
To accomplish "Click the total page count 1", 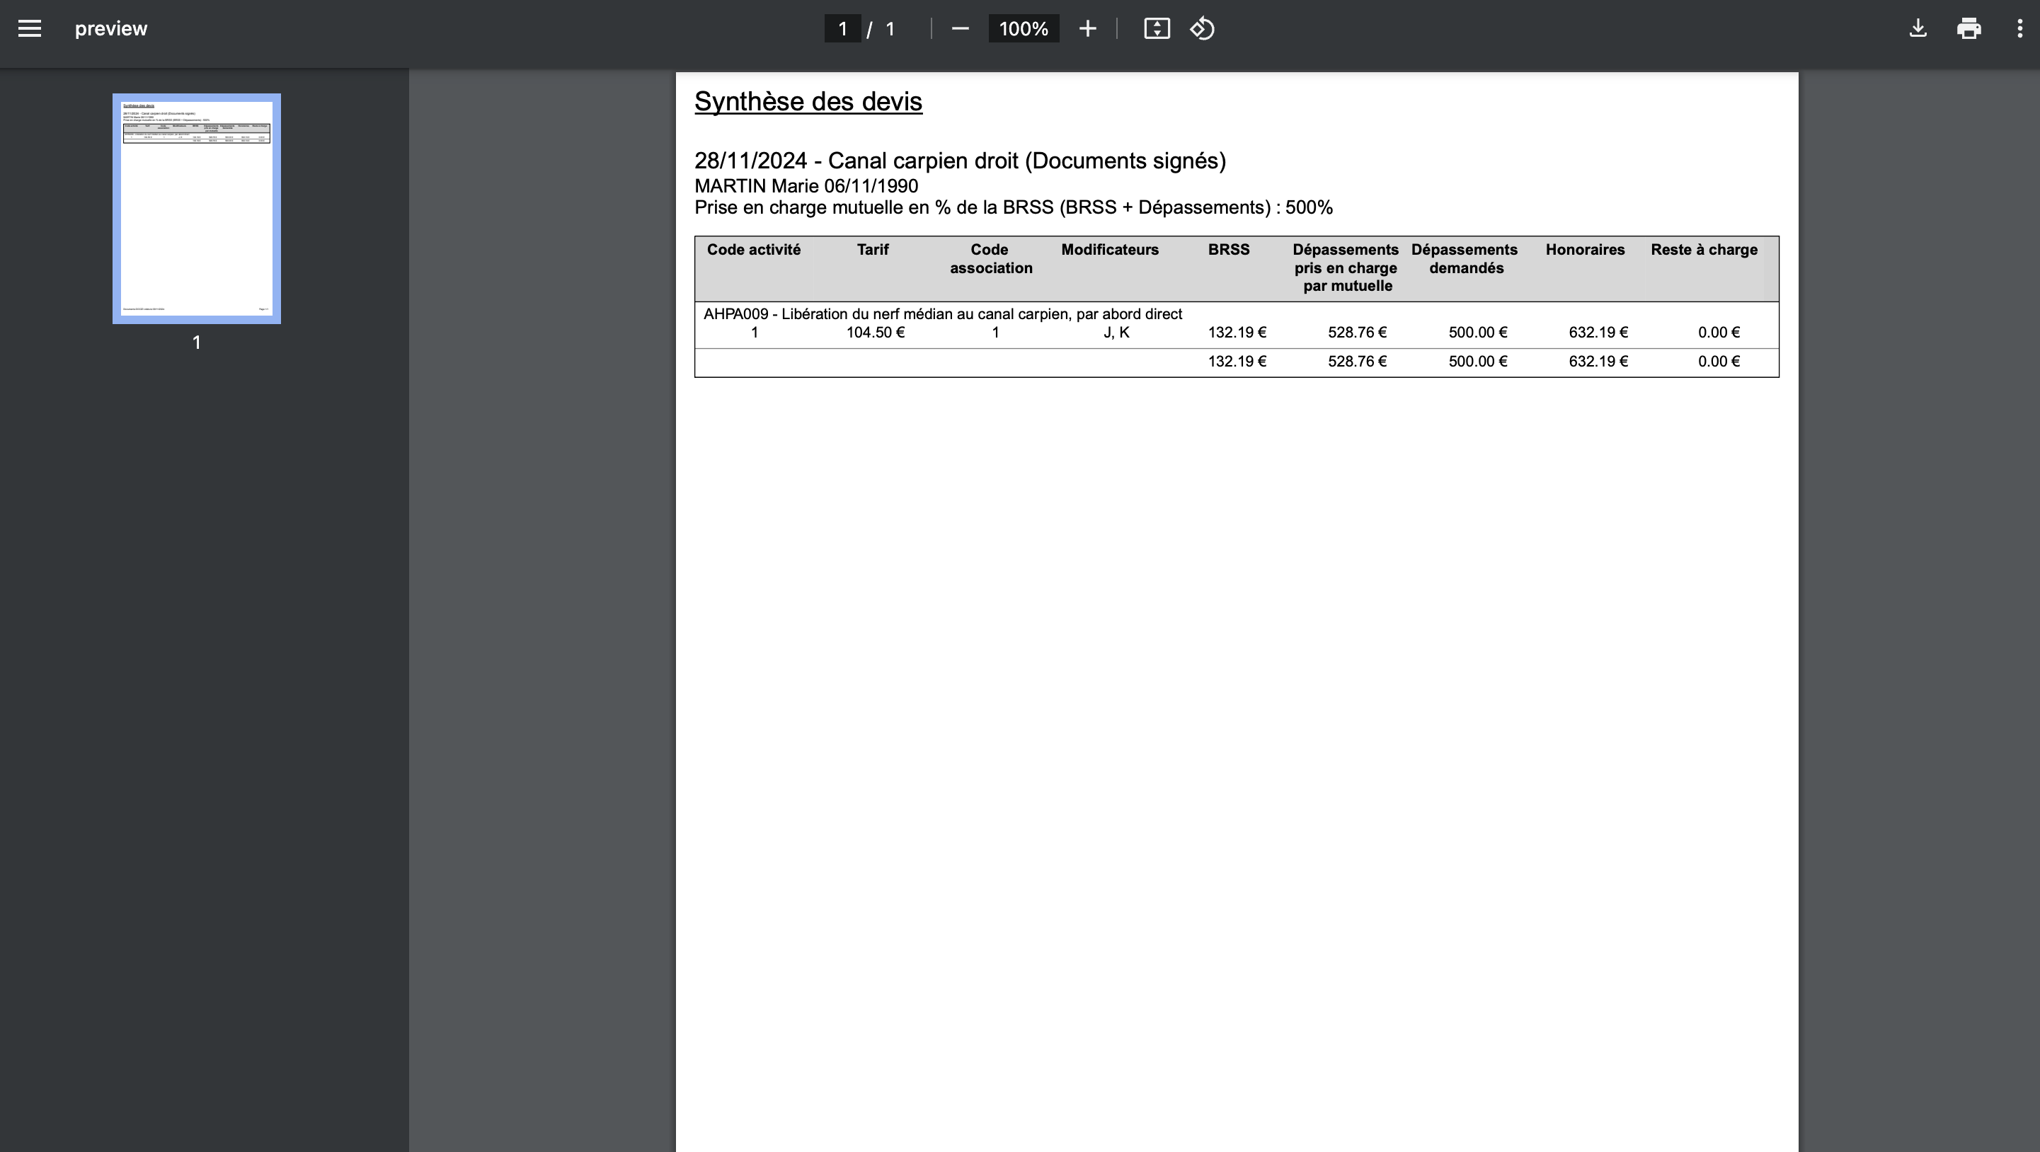I will point(890,28).
